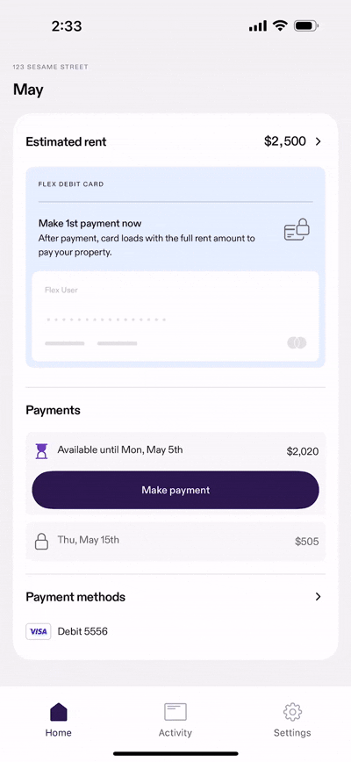Tap the Wi-Fi status icon

pyautogui.click(x=280, y=25)
